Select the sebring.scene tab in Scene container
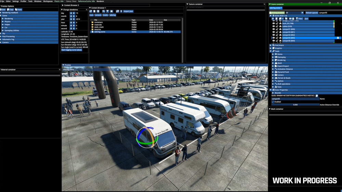This screenshot has width=342, height=192. click(275, 8)
